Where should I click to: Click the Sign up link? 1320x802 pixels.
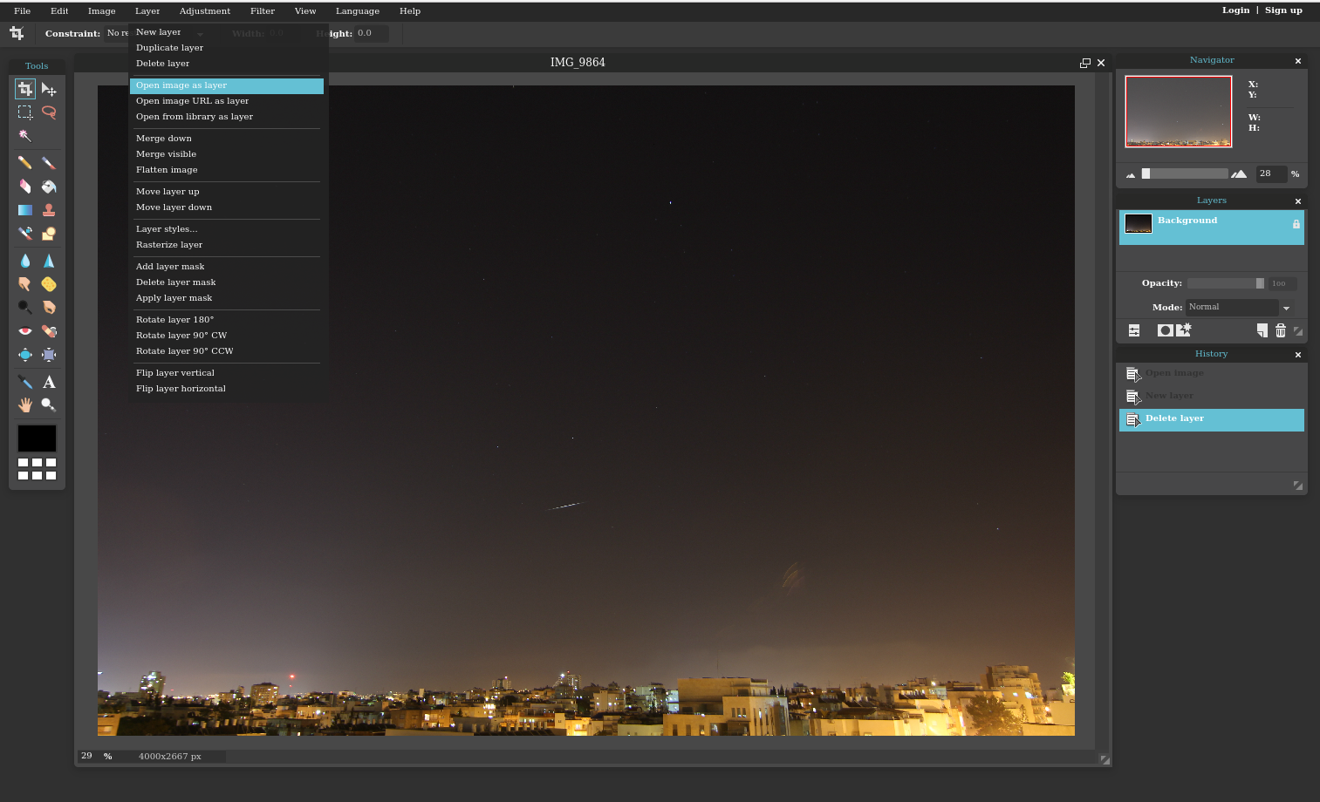1283,10
